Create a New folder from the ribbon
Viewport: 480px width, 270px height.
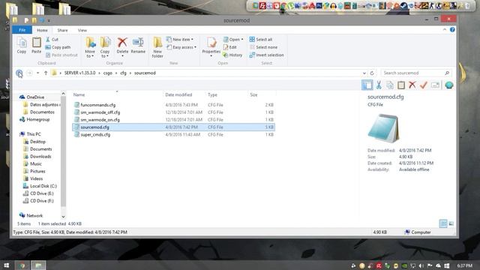157,47
